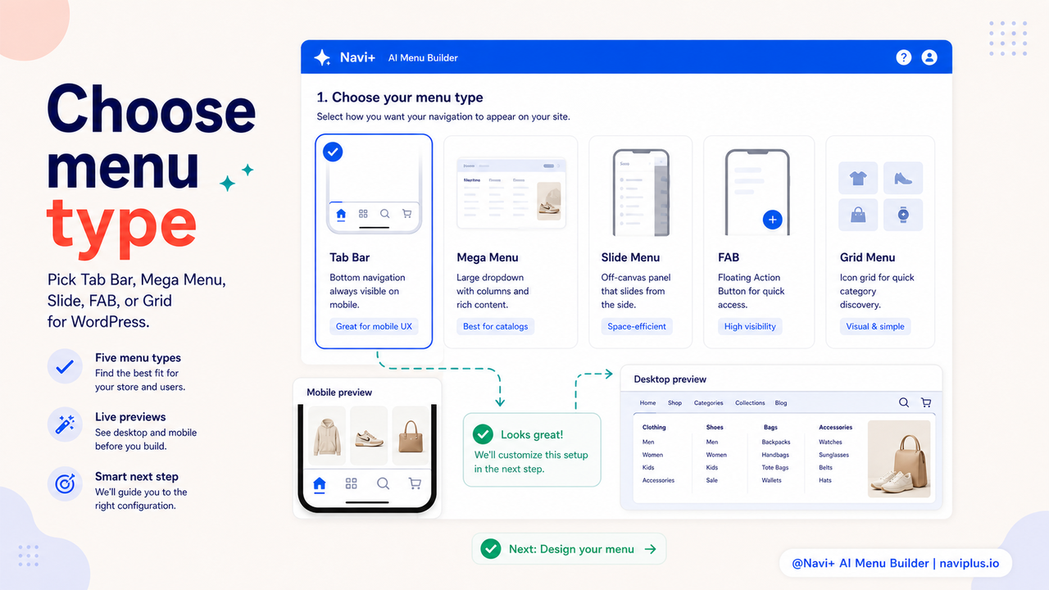Click the 'High visibility' tag
This screenshot has height=590, width=1049.
[750, 326]
